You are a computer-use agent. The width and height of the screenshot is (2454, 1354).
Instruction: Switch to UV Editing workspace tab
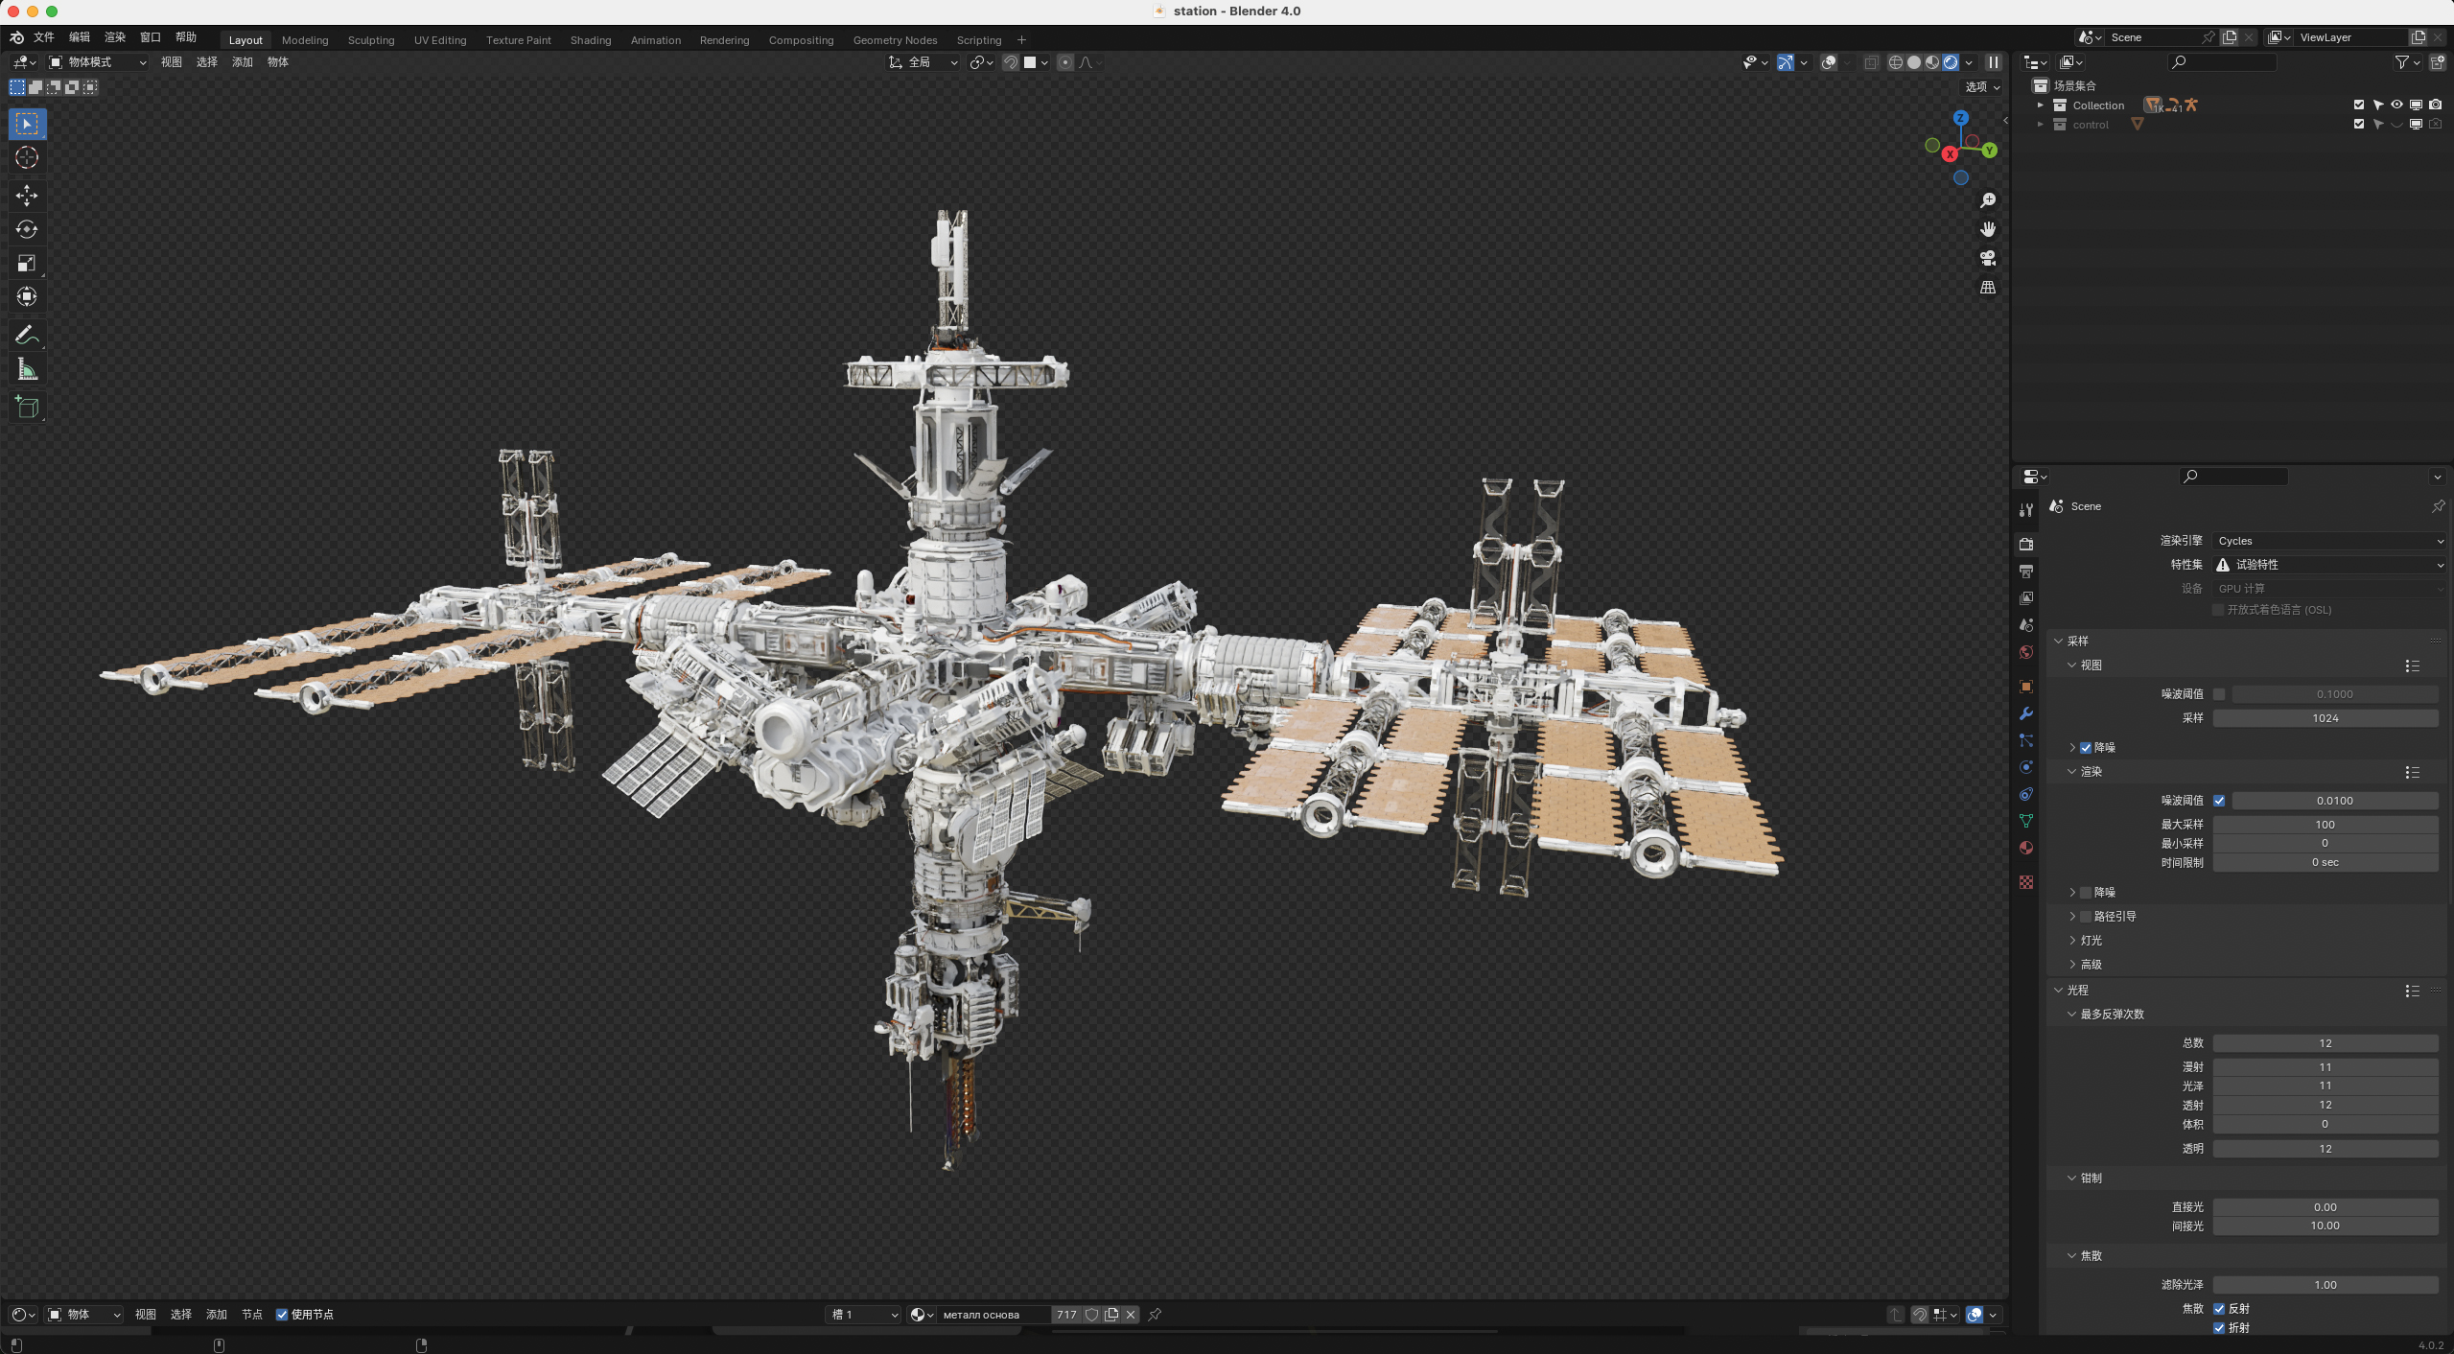(x=440, y=40)
